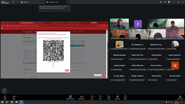Image resolution: width=185 pixels, height=104 pixels.
Task: Dismiss the shared content tooltip
Action: [x=69, y=6]
